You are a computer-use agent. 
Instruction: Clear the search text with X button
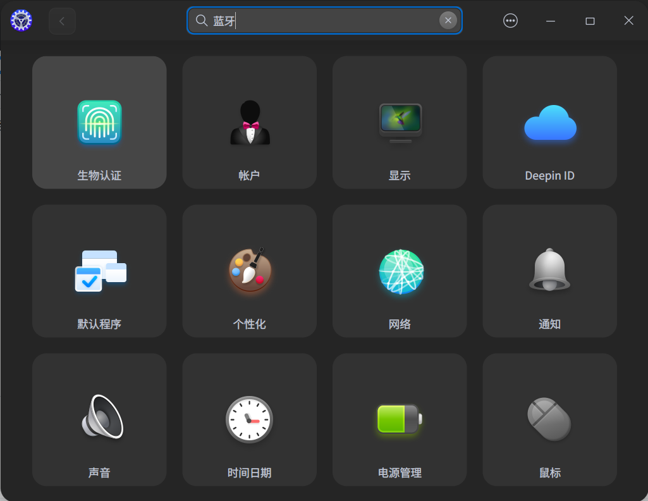pos(448,20)
